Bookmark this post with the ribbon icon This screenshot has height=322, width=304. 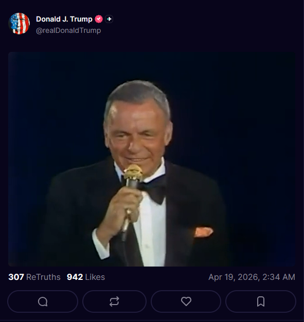click(261, 301)
